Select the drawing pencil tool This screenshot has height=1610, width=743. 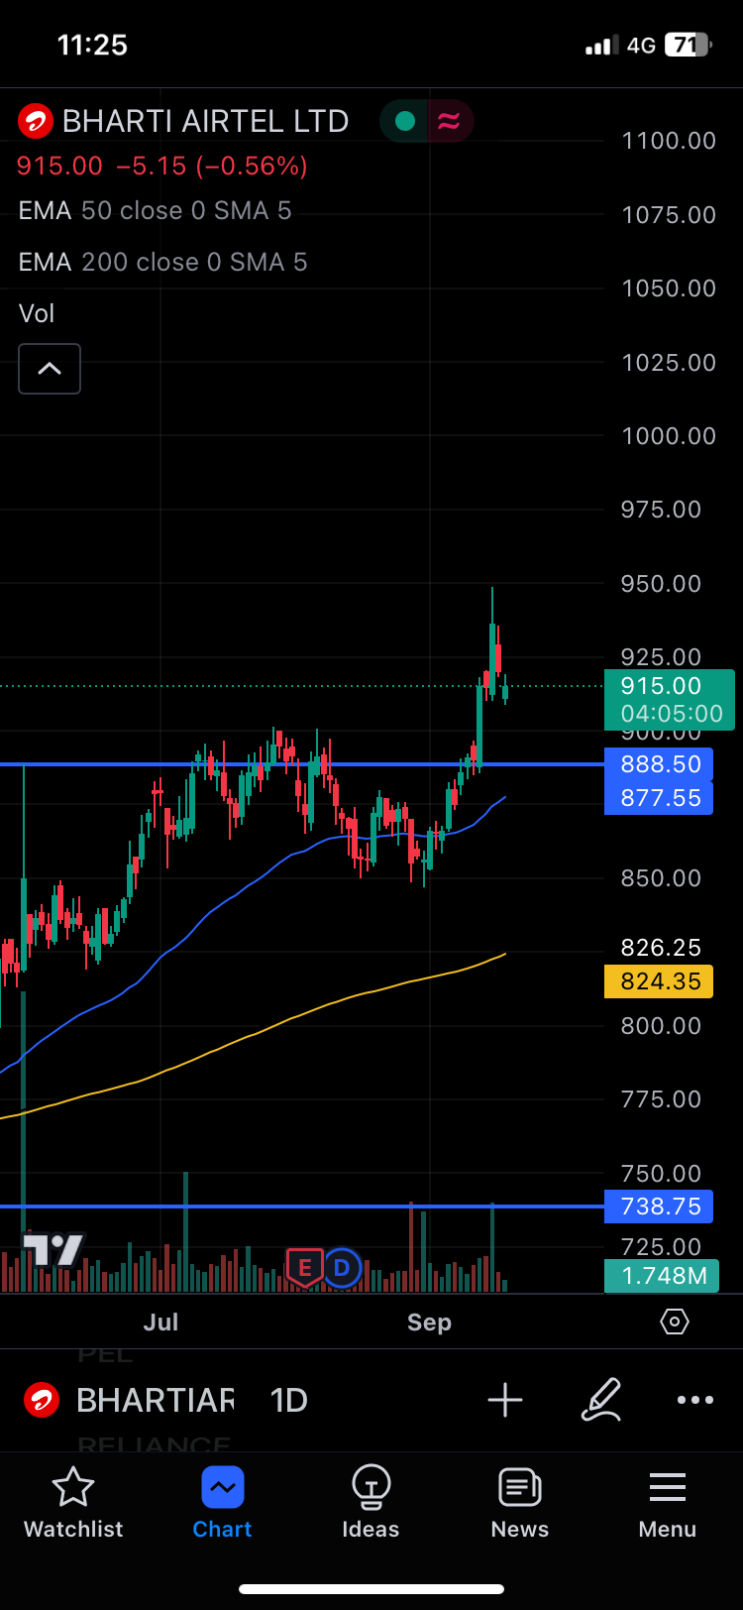coord(600,1400)
